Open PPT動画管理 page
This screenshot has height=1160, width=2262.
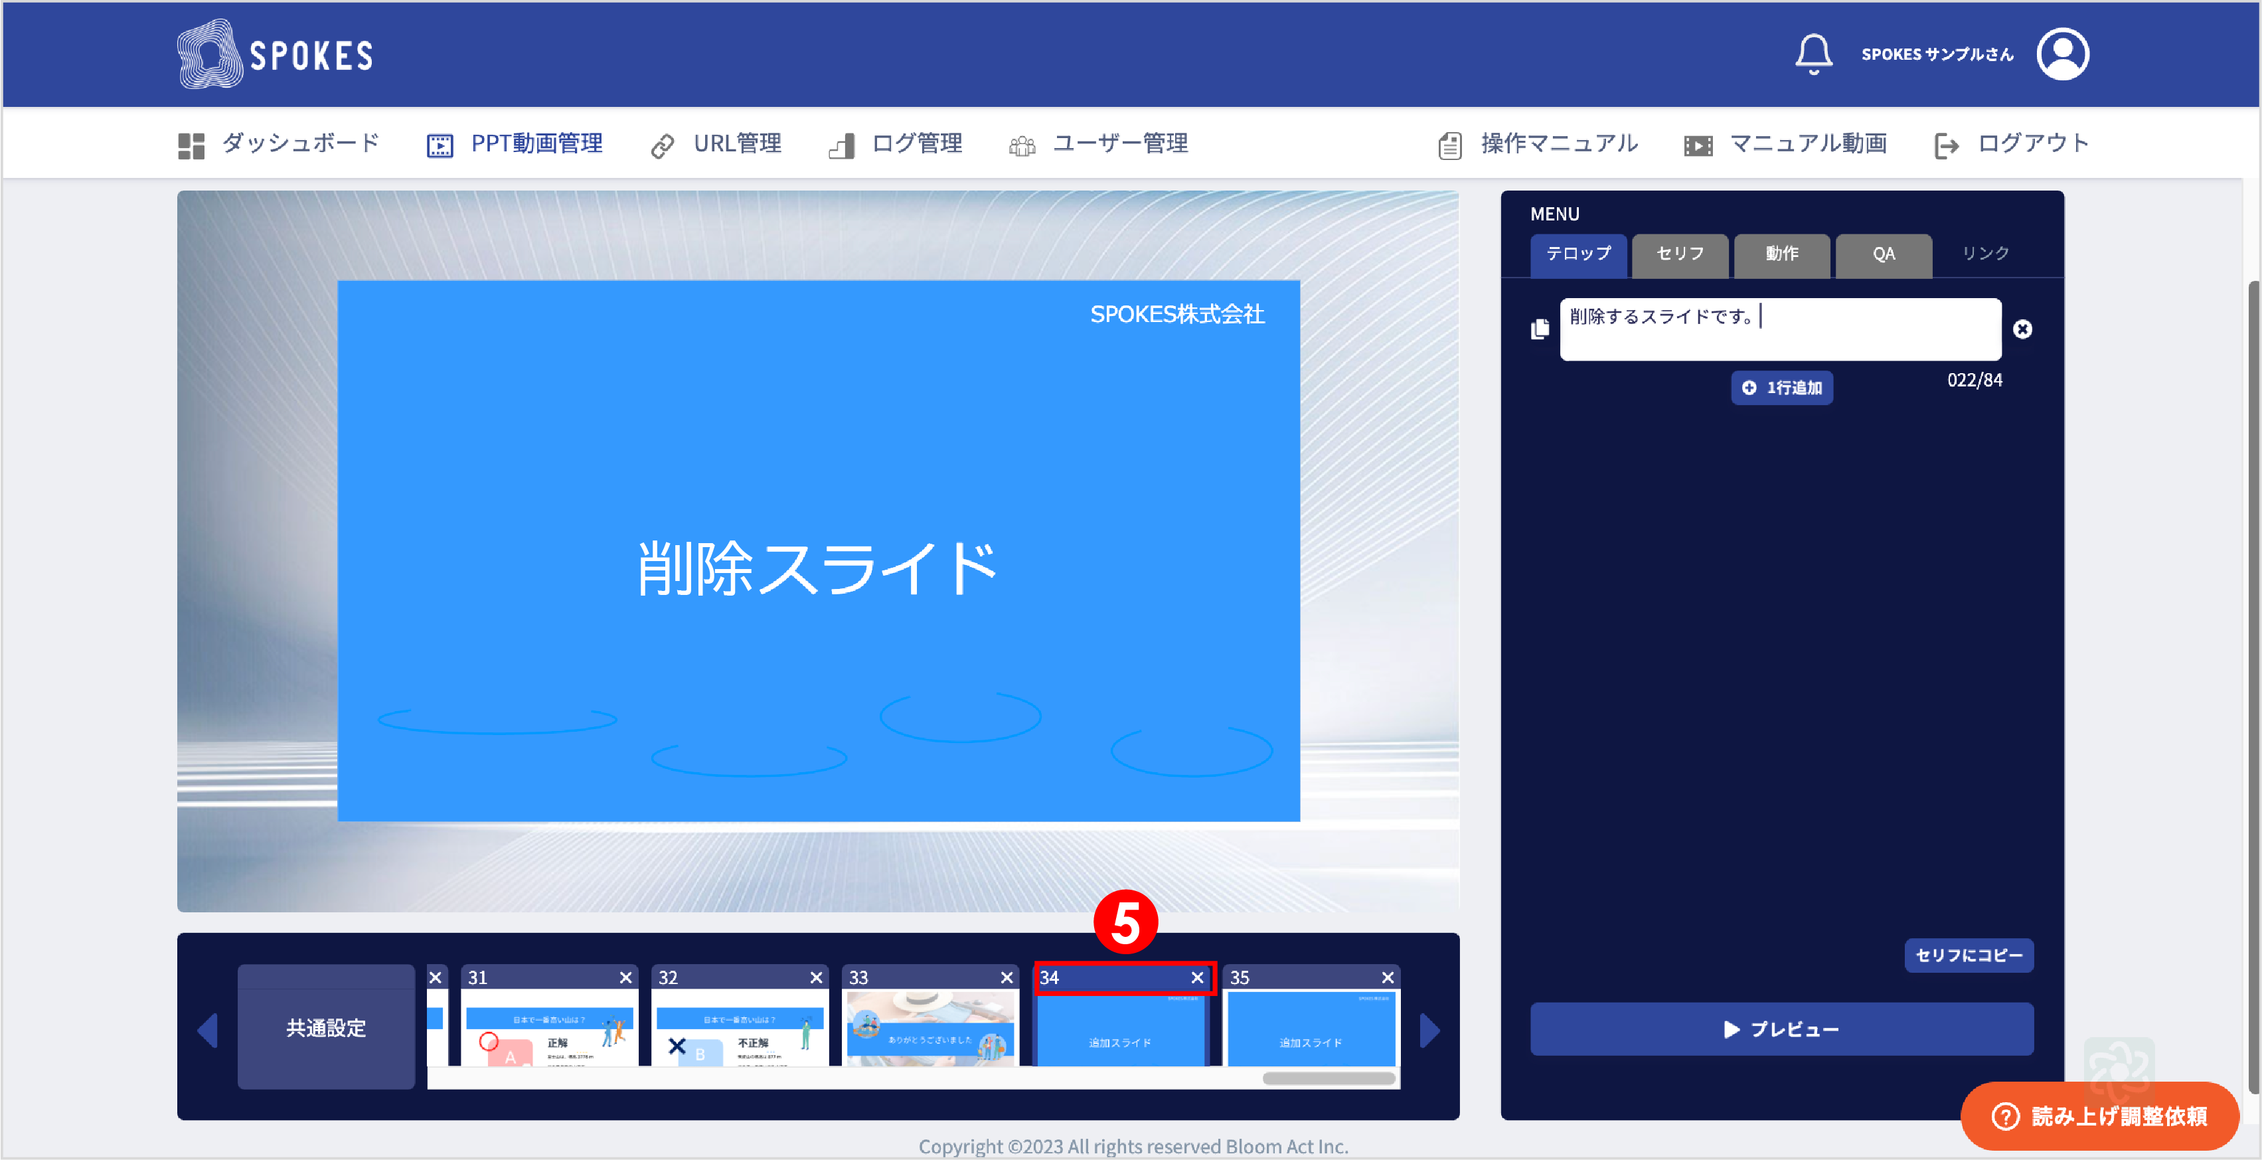point(515,144)
